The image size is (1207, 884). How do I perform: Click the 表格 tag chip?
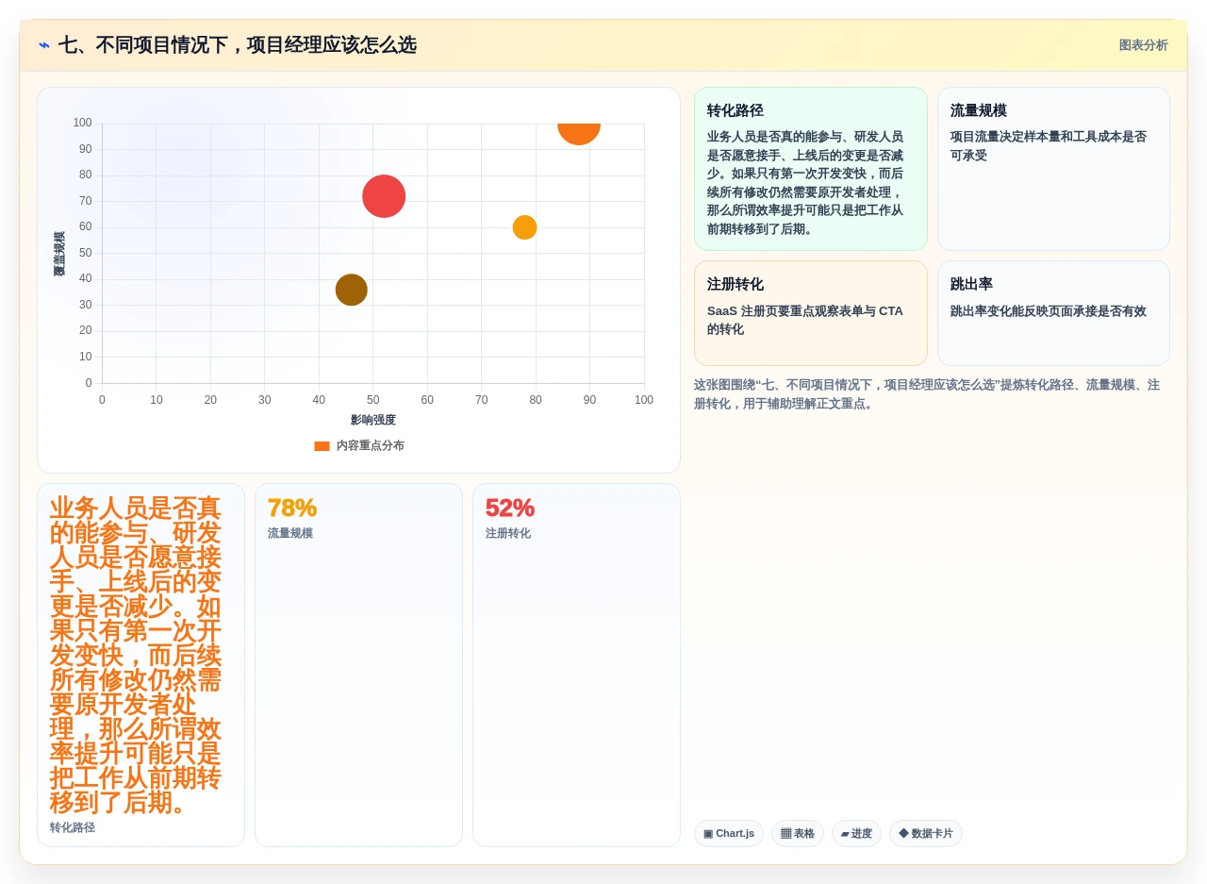click(798, 834)
